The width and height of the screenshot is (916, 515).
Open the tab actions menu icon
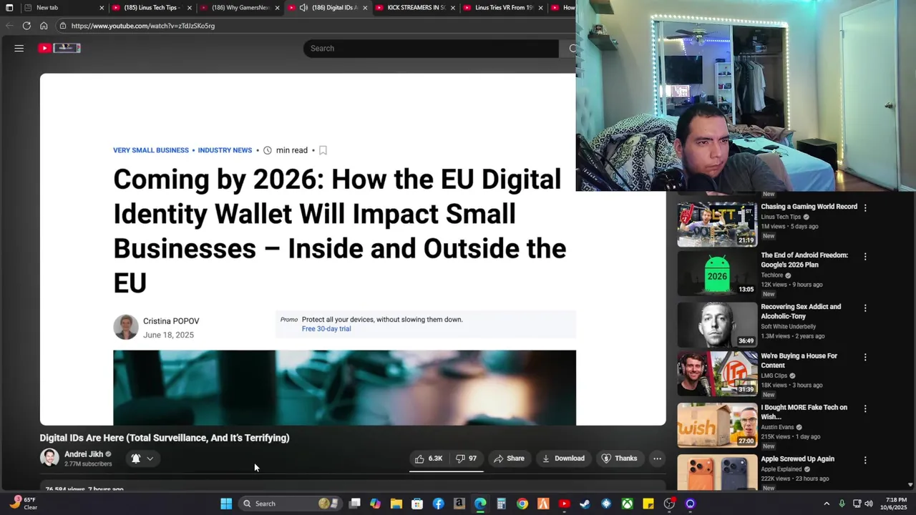(x=9, y=8)
